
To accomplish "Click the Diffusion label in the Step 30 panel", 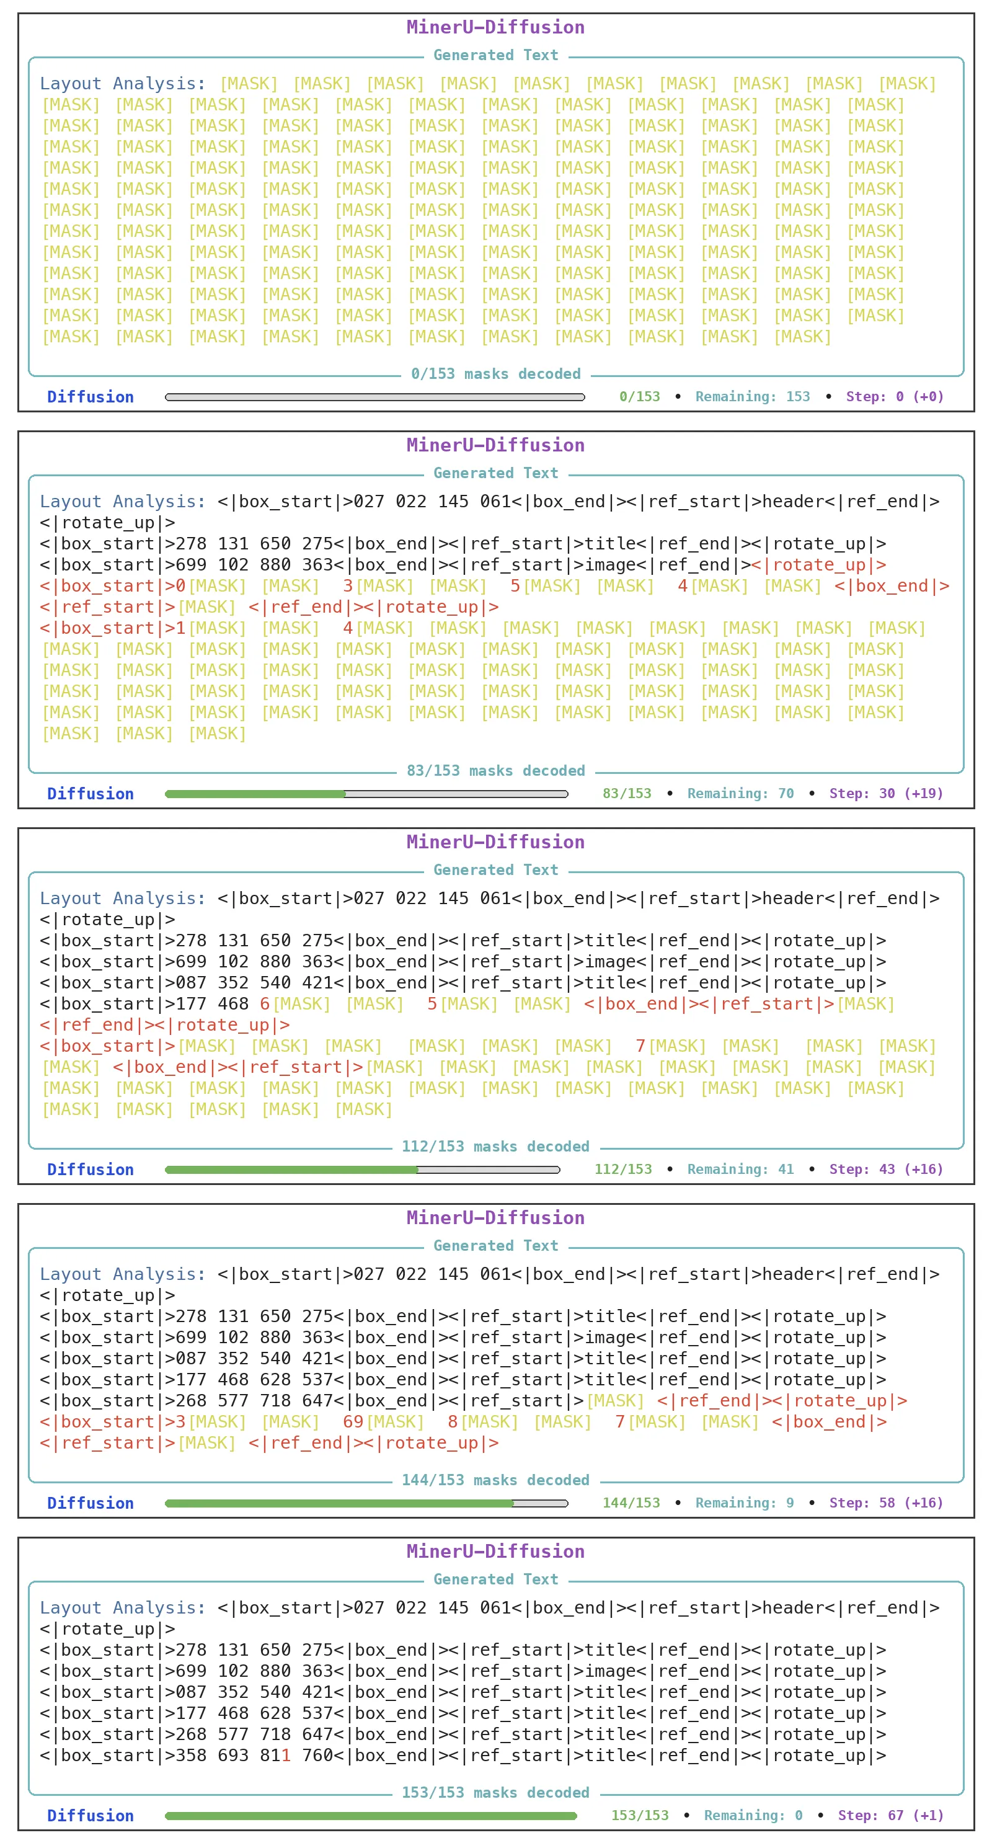I will (x=90, y=794).
